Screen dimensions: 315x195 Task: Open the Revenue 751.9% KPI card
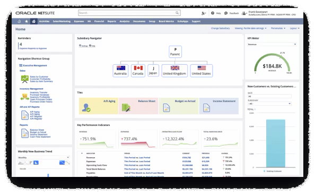[x=97, y=139]
